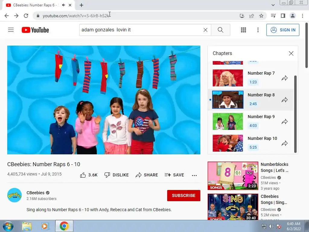Open the Chrome three-dot menu
309x232 pixels.
(302, 16)
